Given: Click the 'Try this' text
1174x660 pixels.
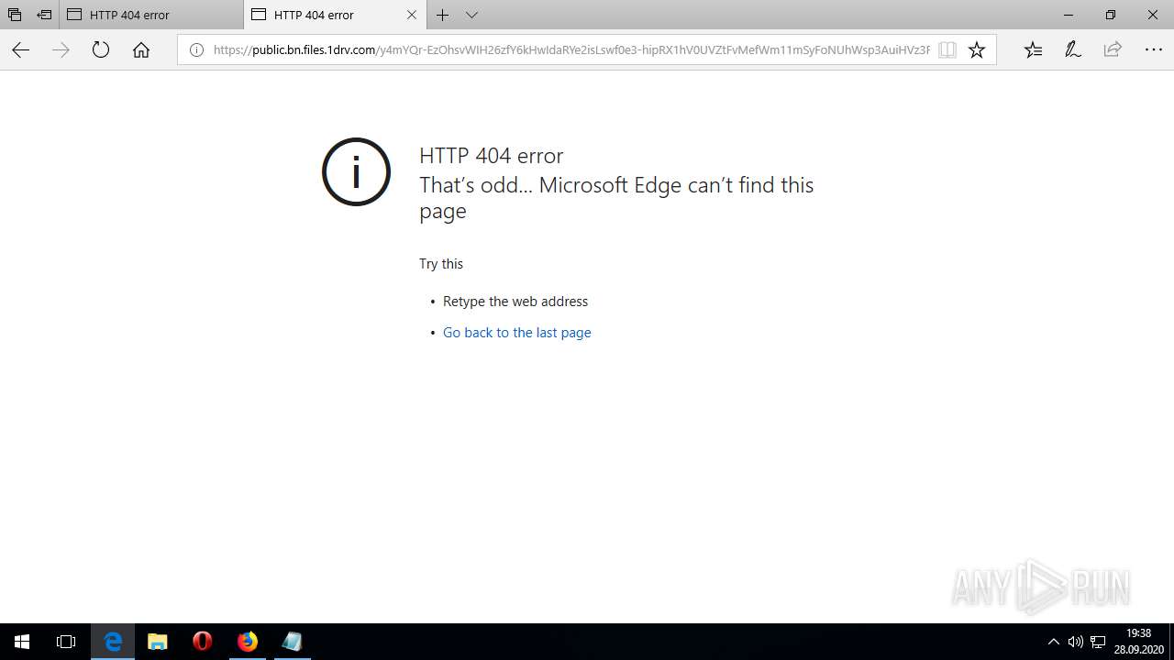Looking at the screenshot, I should pos(441,264).
